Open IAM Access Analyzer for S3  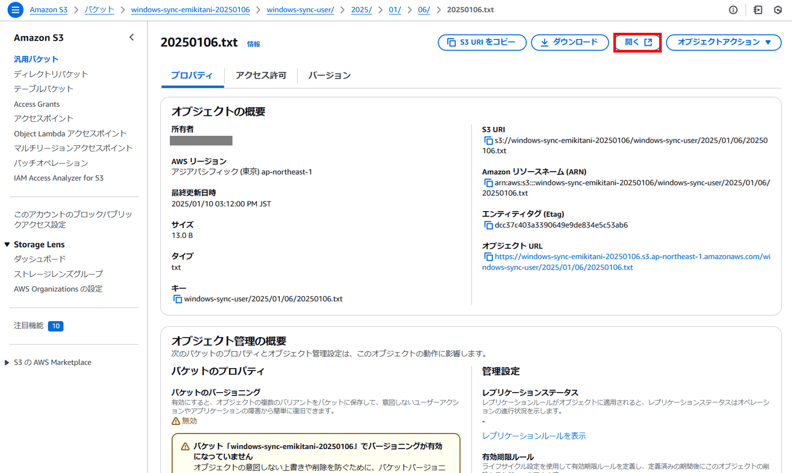point(58,178)
